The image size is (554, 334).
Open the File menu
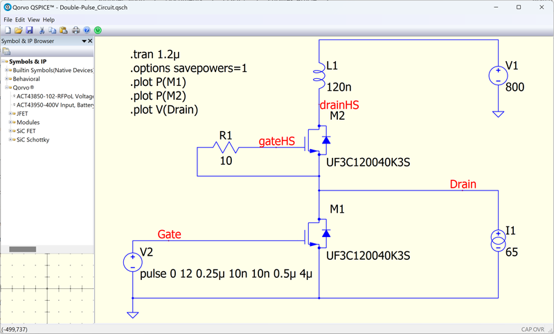coord(8,20)
